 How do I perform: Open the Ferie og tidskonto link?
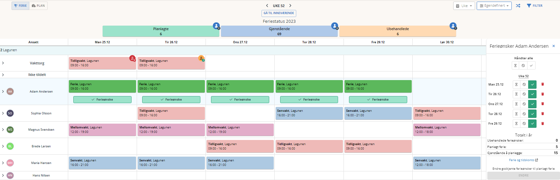[x=523, y=160]
